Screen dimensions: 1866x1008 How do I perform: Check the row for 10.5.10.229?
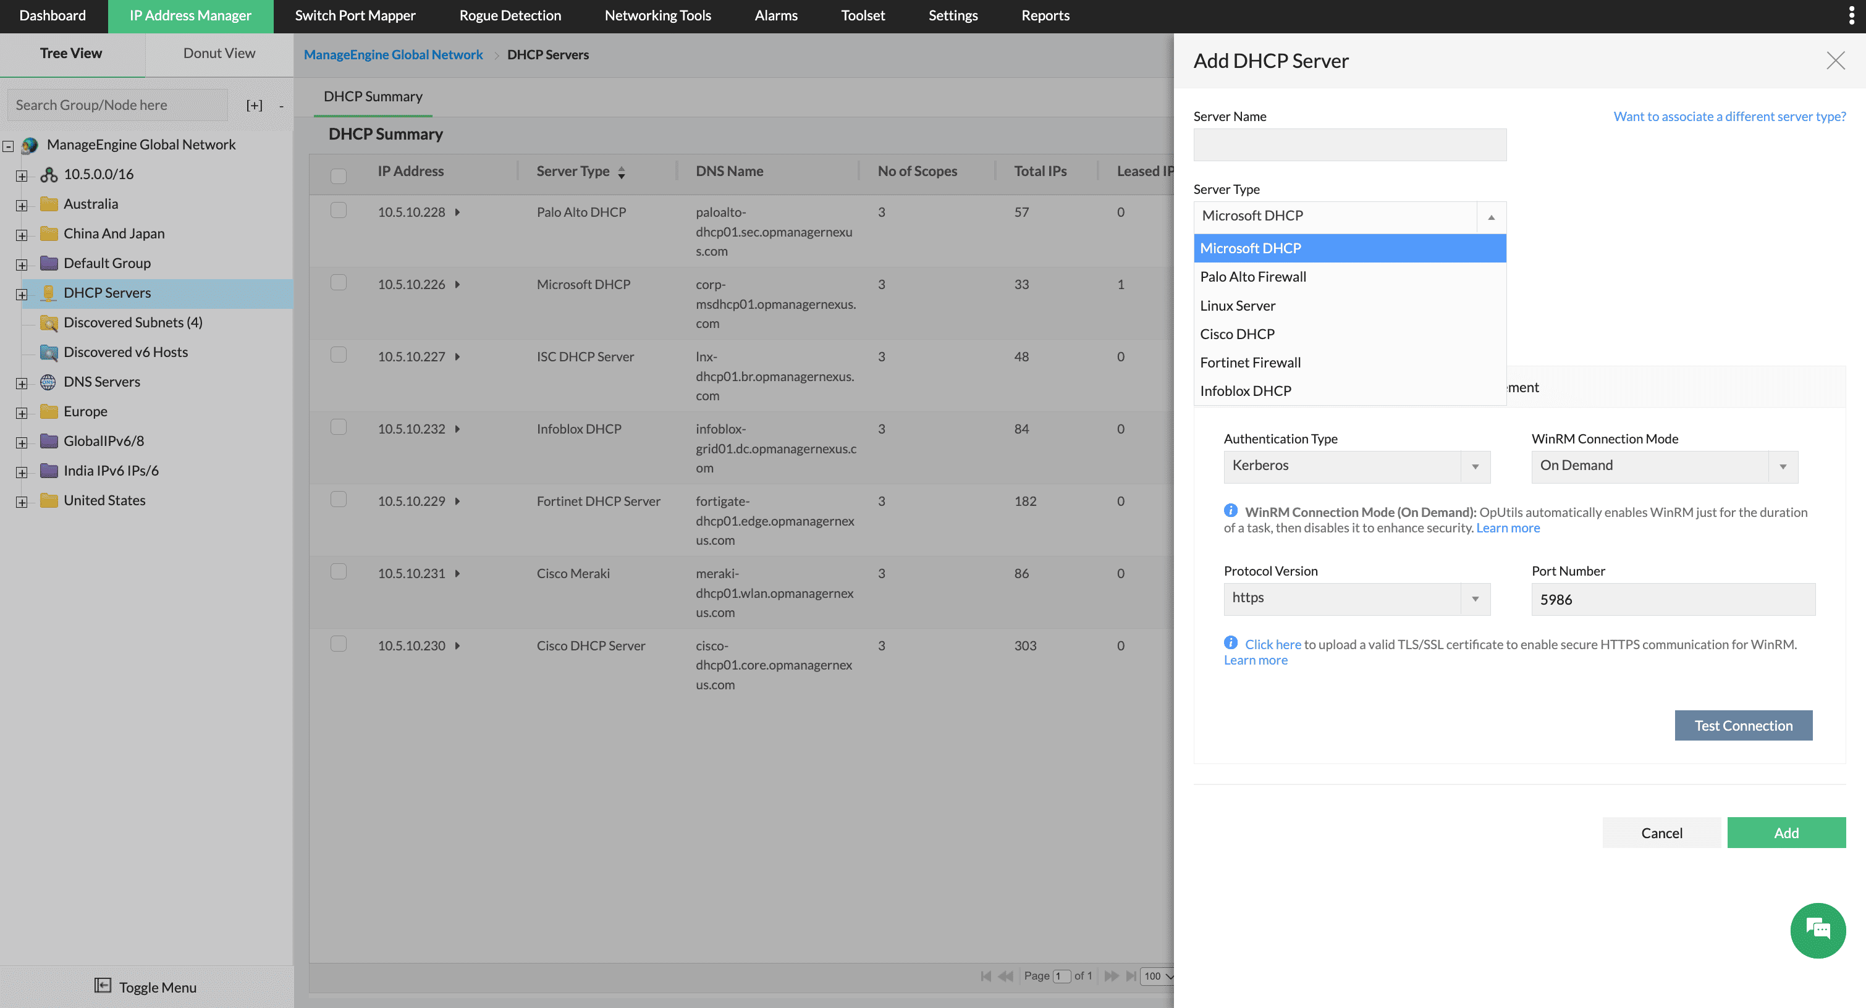(338, 500)
